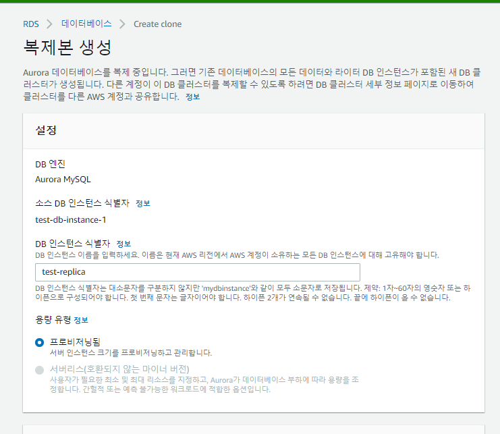Click the 복제본 생성 page heading

click(67, 47)
